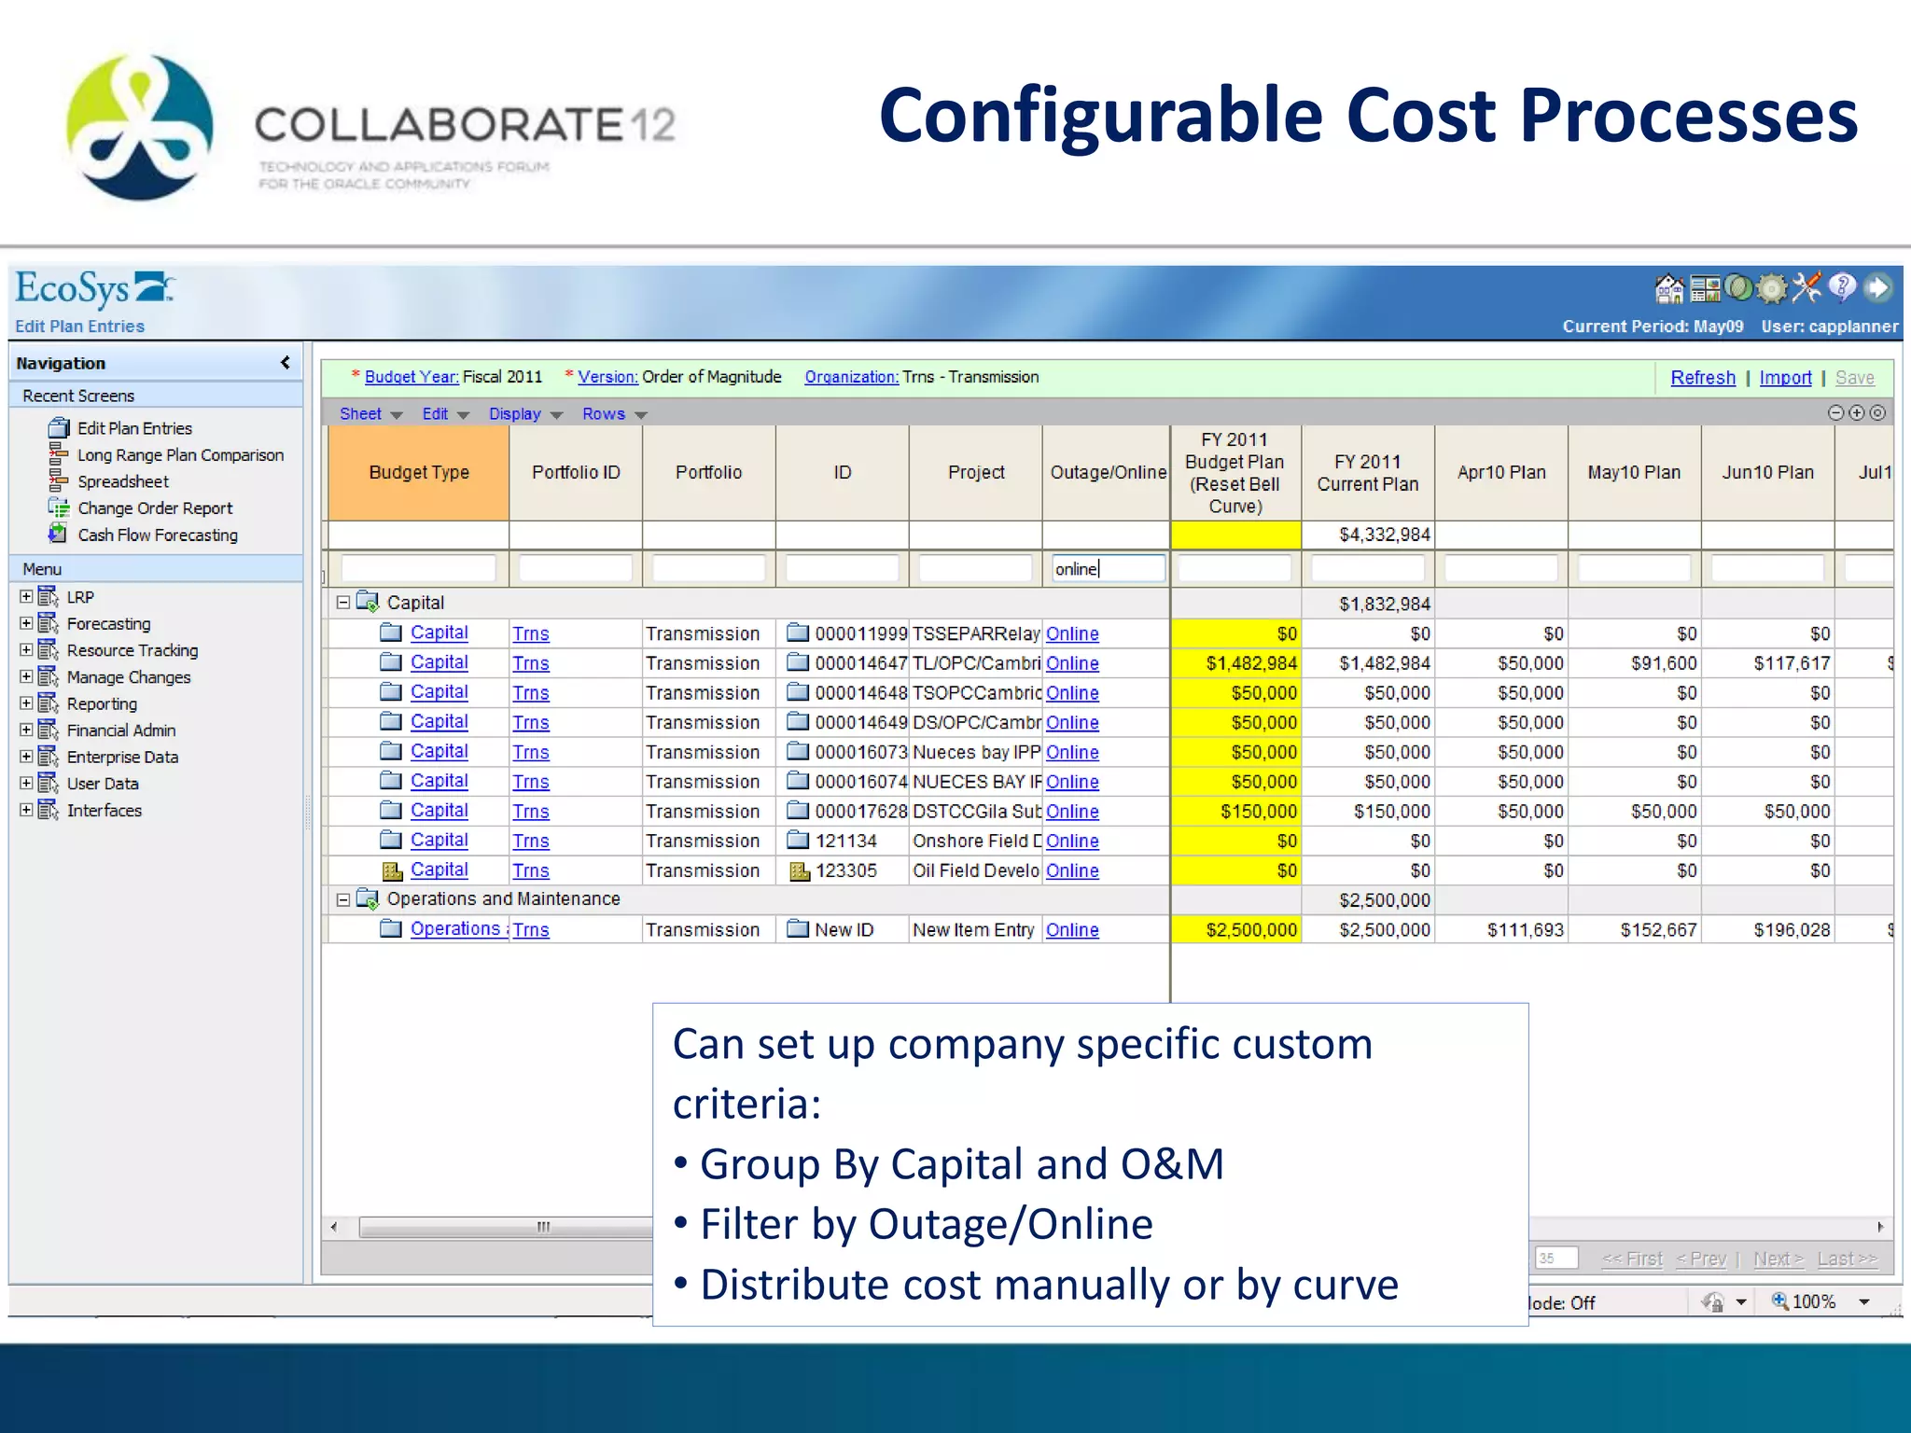This screenshot has height=1433, width=1911.
Task: Click Last page link
Action: click(1847, 1259)
